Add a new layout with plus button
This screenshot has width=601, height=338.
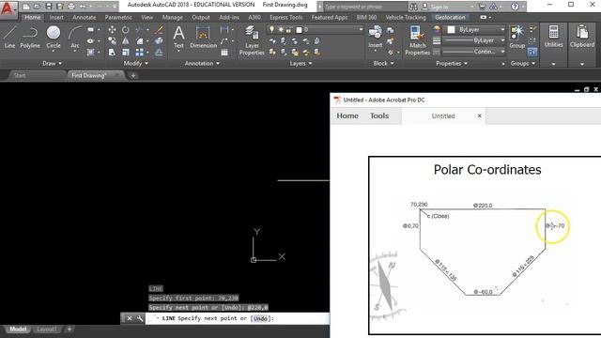pos(69,329)
